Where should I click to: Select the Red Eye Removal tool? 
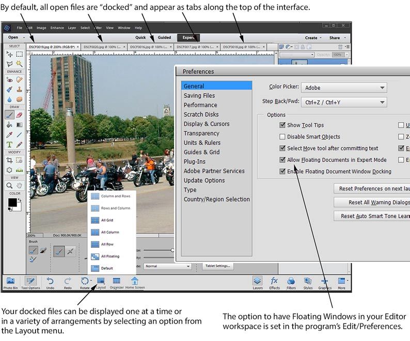(9, 79)
